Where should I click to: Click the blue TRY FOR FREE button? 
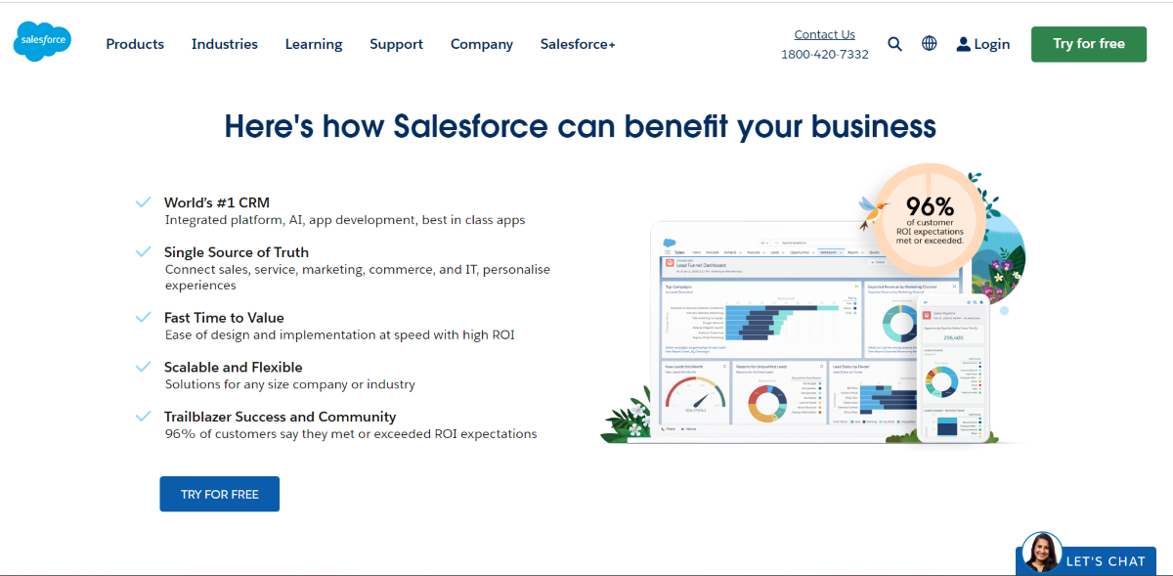coord(220,494)
